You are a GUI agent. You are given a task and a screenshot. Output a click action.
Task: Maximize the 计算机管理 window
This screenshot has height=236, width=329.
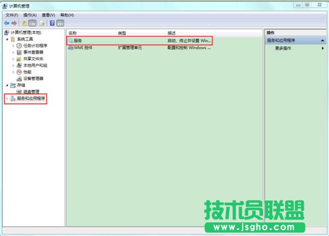307,5
